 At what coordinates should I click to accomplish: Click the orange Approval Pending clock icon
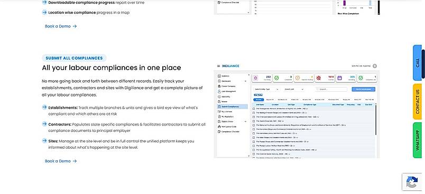pyautogui.click(x=298, y=78)
